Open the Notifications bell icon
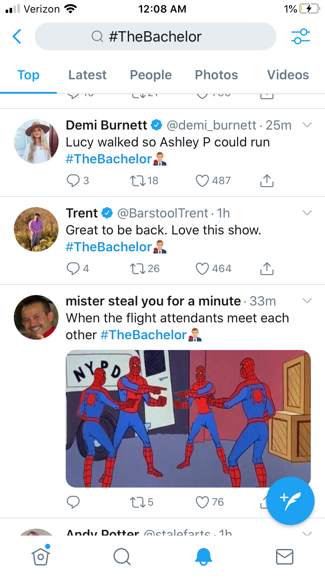 [203, 556]
